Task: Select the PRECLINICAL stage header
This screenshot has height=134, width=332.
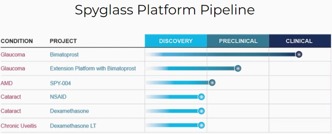Action: [x=238, y=41]
